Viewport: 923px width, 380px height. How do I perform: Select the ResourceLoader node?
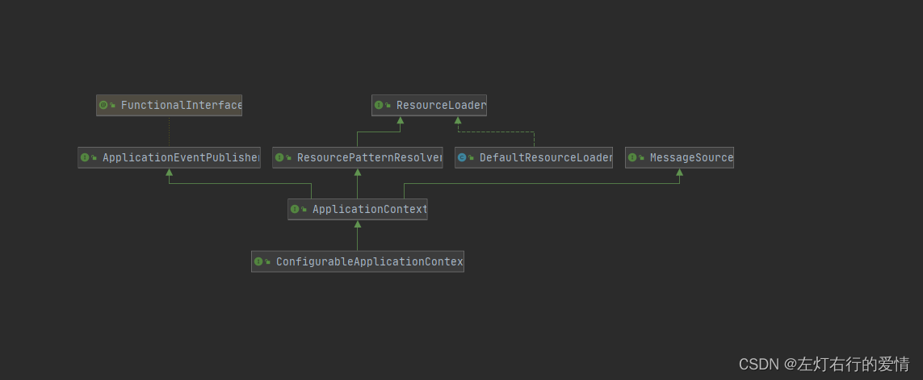point(429,106)
